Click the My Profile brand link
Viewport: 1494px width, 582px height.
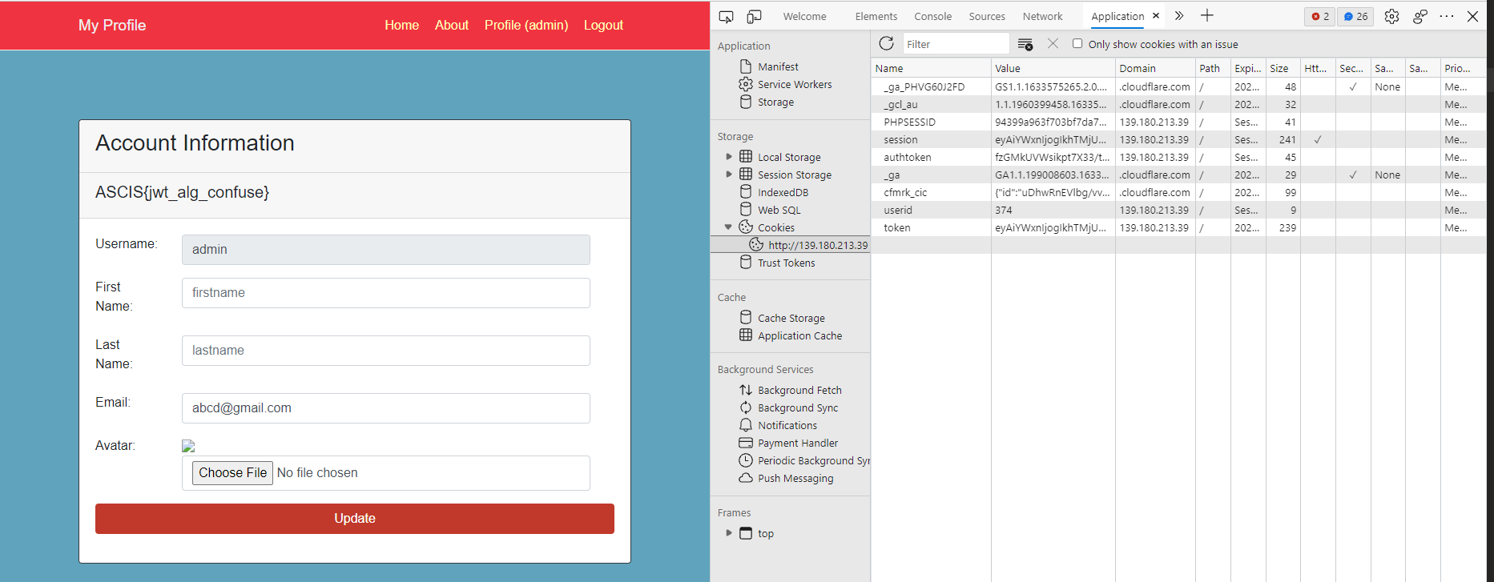click(x=112, y=25)
